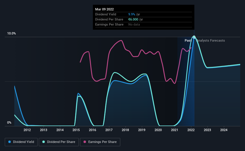The width and height of the screenshot is (245, 151).
Task: Click the 0% y-axis label
Action: tap(9, 123)
